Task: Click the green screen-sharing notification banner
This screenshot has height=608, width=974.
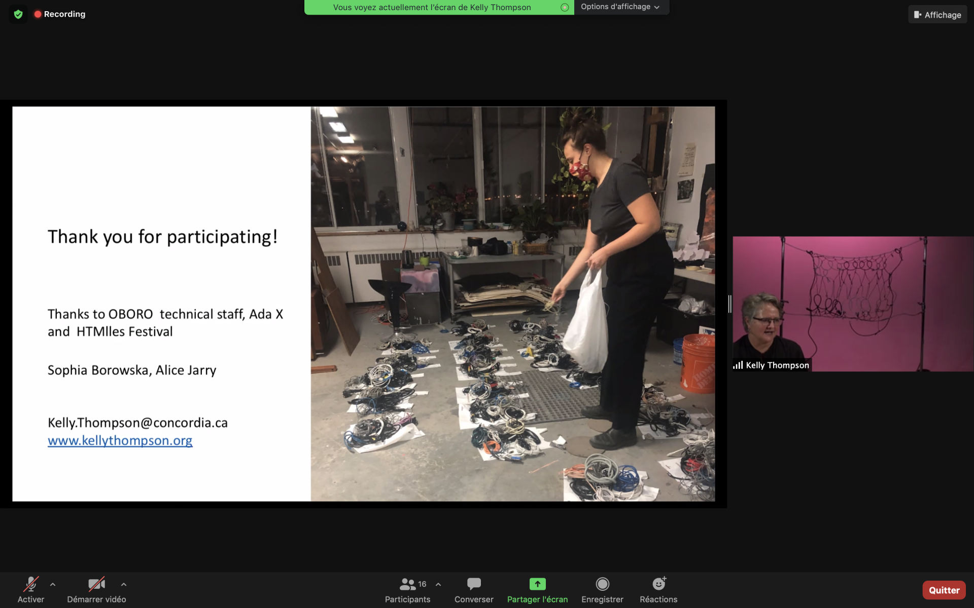Action: tap(439, 7)
